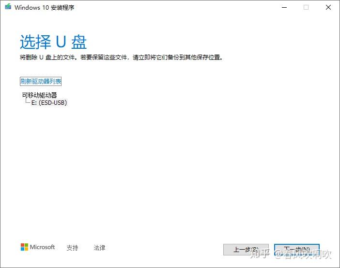Close the Windows 10 setup window
This screenshot has width=340, height=268.
[328, 7]
